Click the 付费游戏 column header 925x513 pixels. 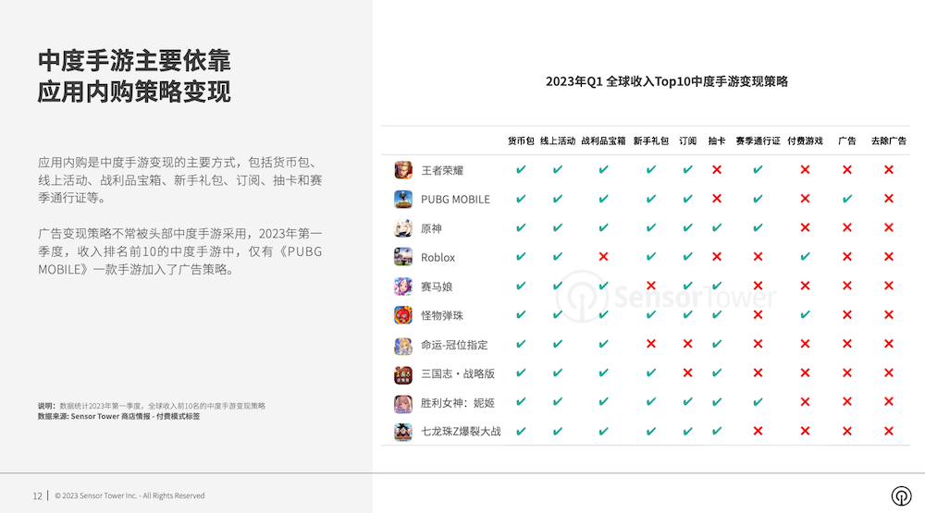(x=805, y=141)
